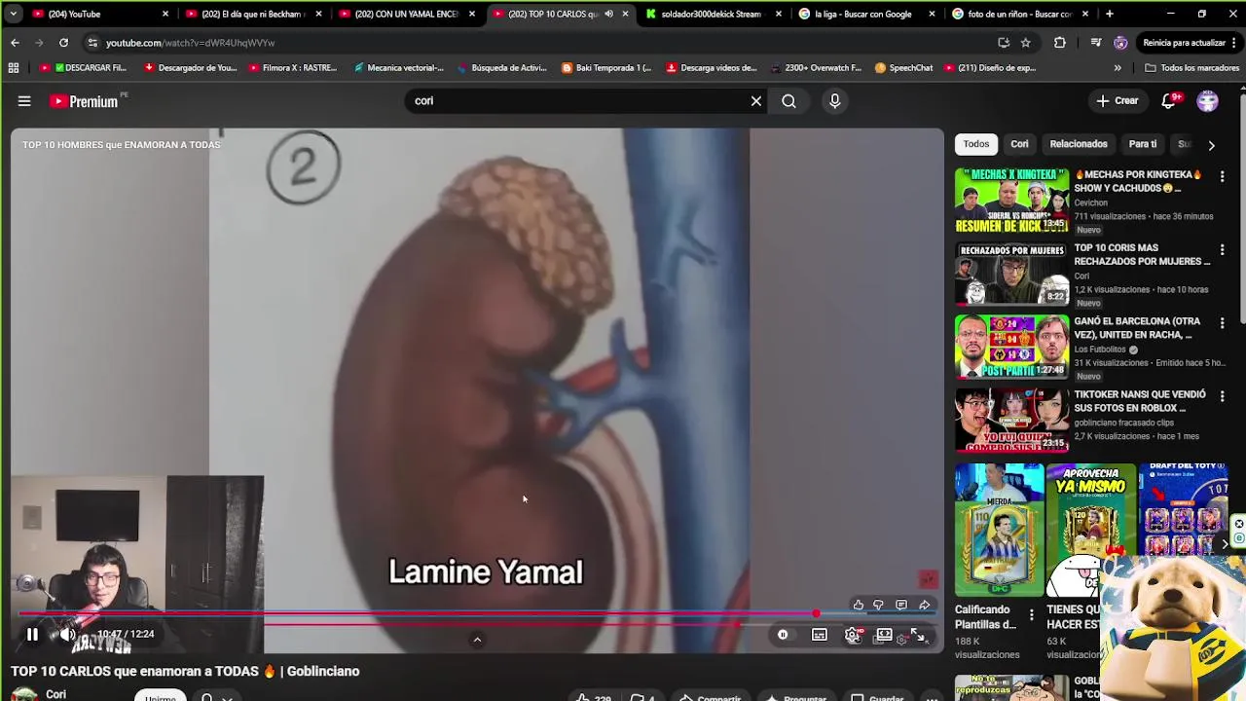The image size is (1246, 701).
Task: Start voice search with the microphone icon
Action: (834, 100)
